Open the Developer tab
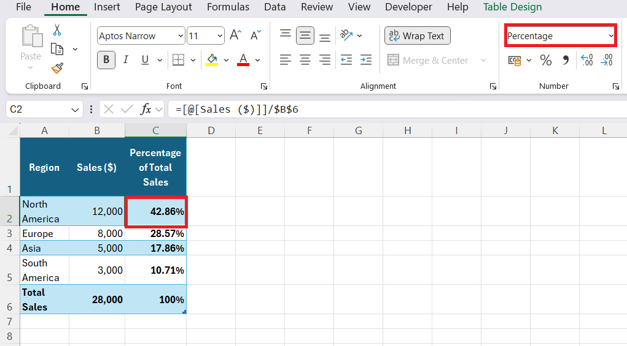Screen dimensions: 627x346 coord(408,7)
